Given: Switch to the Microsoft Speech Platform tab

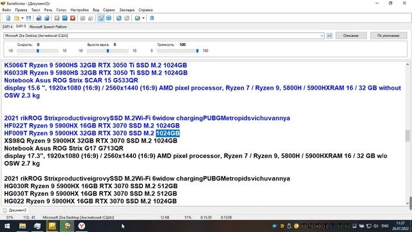Looking at the screenshot, I should [x=48, y=27].
